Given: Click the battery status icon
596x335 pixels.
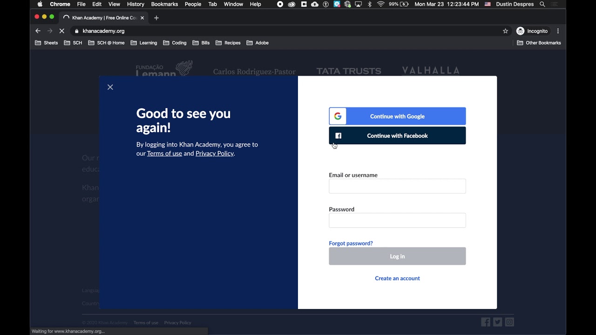Looking at the screenshot, I should tap(404, 4).
